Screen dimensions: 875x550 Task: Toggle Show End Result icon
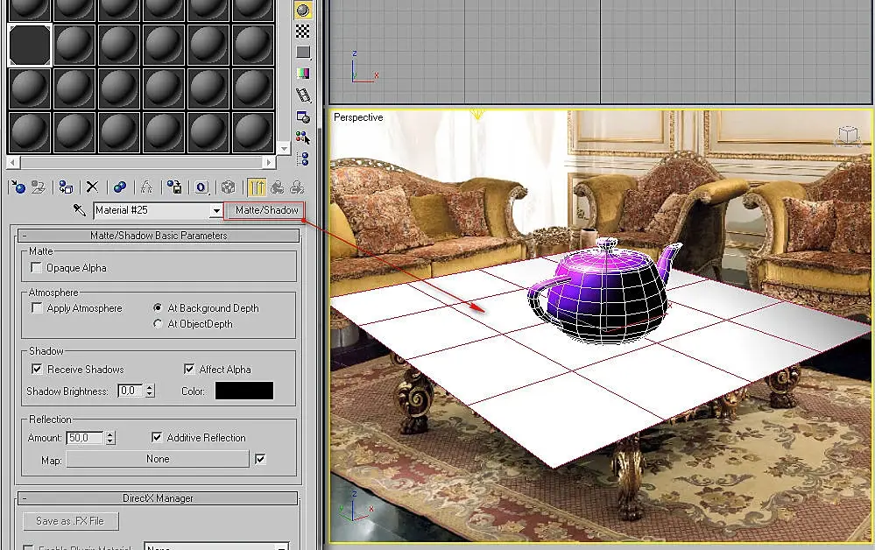tap(257, 187)
